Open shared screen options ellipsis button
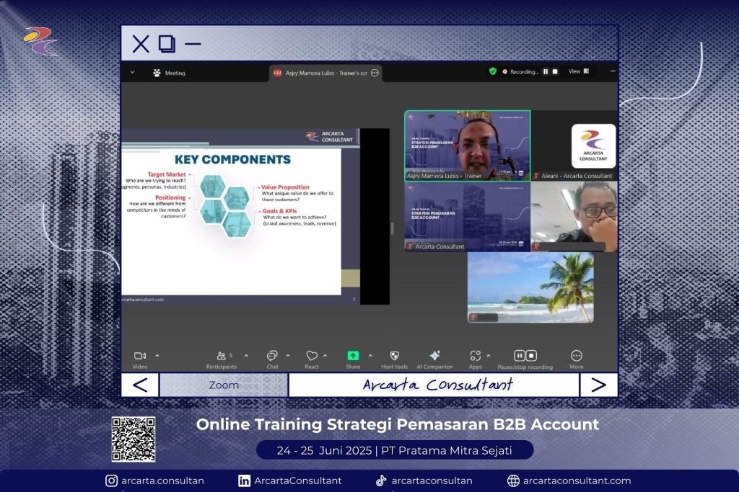 [x=375, y=73]
